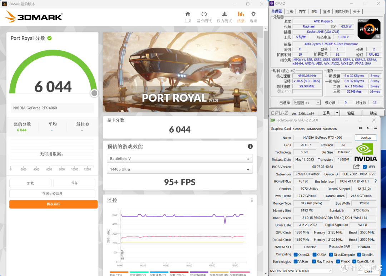Click the orange 再次运行 button
Screen dimensions: 386x276
point(53,204)
